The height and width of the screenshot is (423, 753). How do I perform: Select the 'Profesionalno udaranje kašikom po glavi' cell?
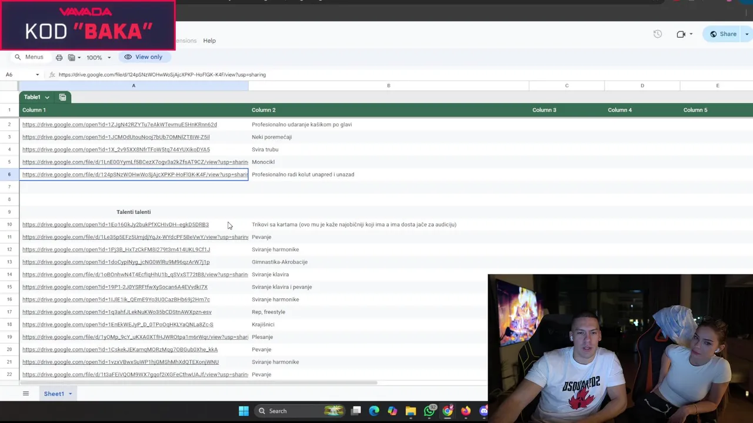(388, 125)
